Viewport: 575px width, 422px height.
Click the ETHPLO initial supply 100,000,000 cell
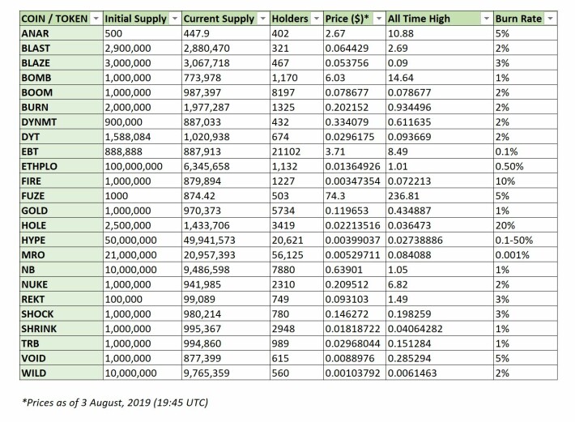(143, 167)
